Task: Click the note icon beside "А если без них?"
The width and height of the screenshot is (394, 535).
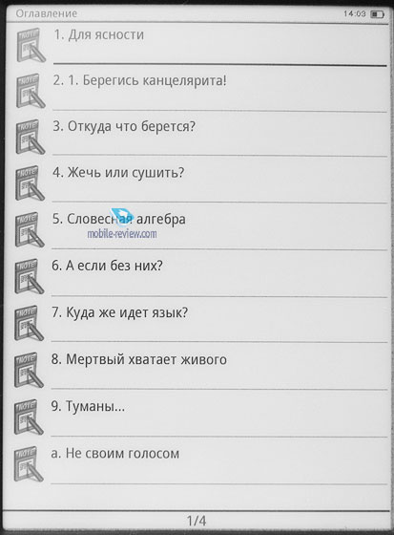Action: [30, 276]
